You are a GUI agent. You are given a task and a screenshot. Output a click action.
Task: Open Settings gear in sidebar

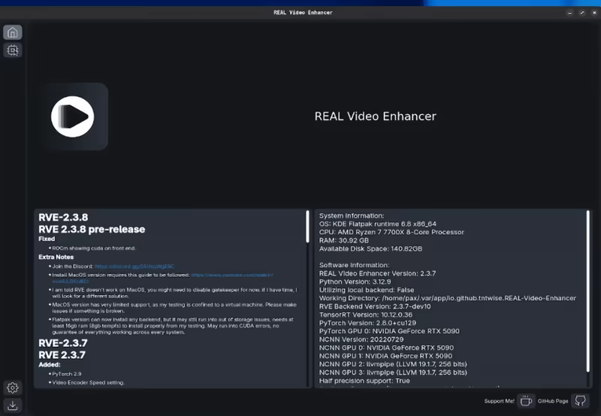(x=13, y=387)
